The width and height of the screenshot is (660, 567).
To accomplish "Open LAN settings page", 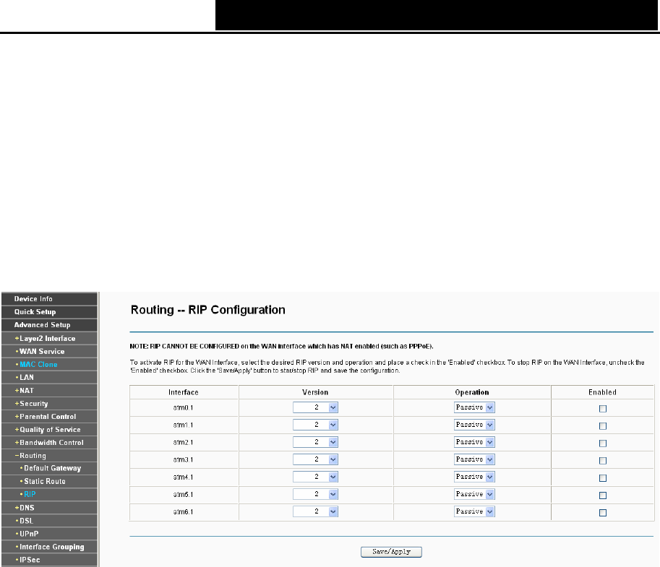I will point(49,377).
